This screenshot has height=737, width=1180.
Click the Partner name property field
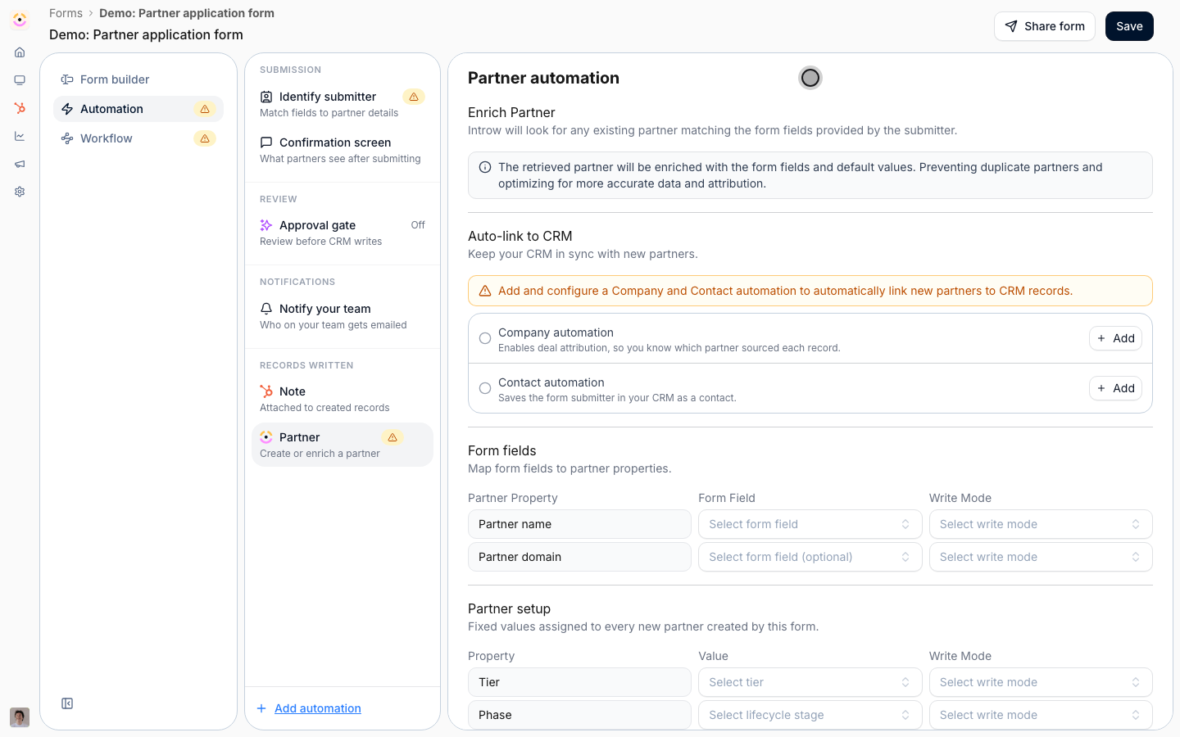pyautogui.click(x=579, y=524)
